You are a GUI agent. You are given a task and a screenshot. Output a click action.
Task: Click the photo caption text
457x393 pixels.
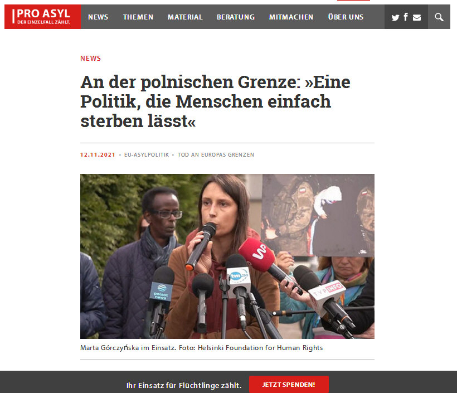201,348
